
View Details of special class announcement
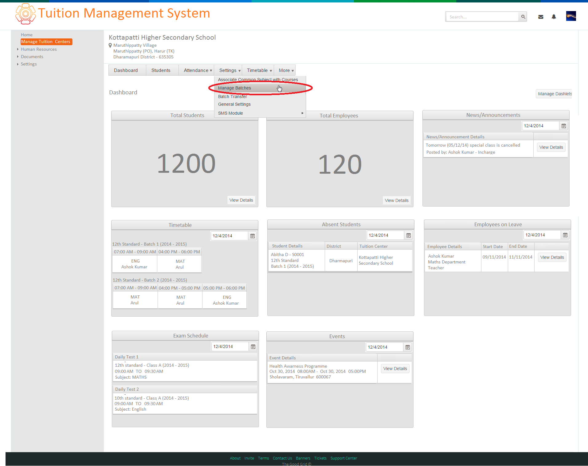pyautogui.click(x=551, y=147)
